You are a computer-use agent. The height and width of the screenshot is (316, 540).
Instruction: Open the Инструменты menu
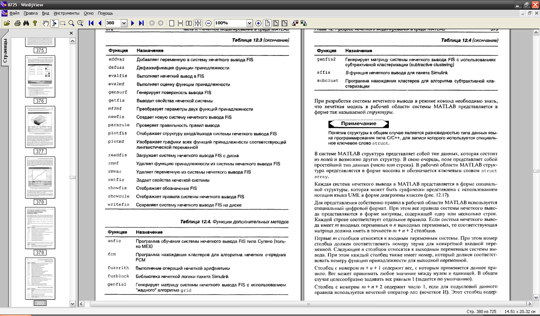(66, 13)
